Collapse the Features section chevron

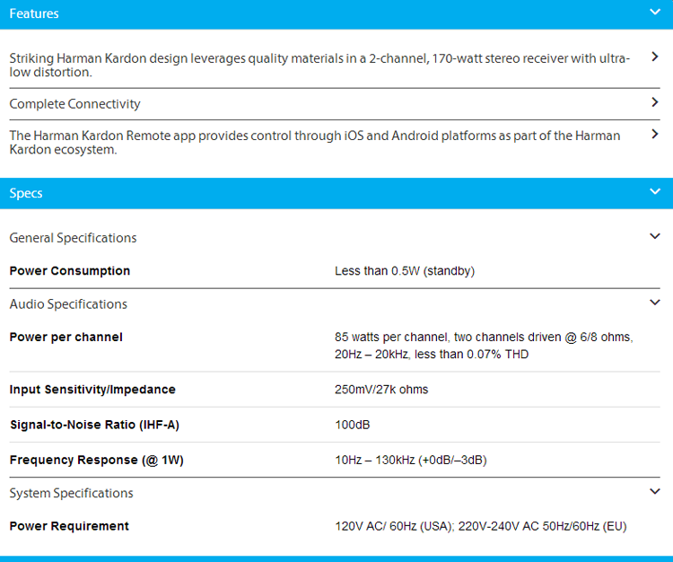654,12
